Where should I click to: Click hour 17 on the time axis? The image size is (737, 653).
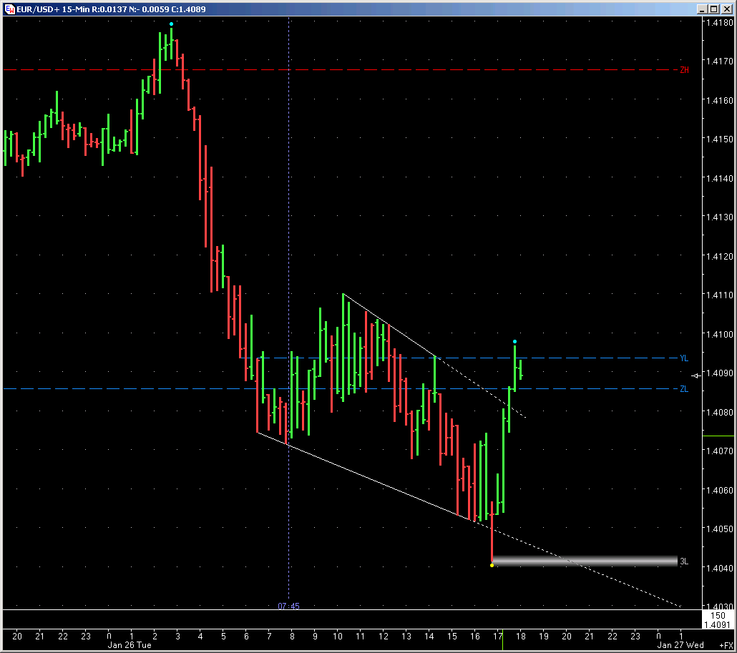[498, 637]
